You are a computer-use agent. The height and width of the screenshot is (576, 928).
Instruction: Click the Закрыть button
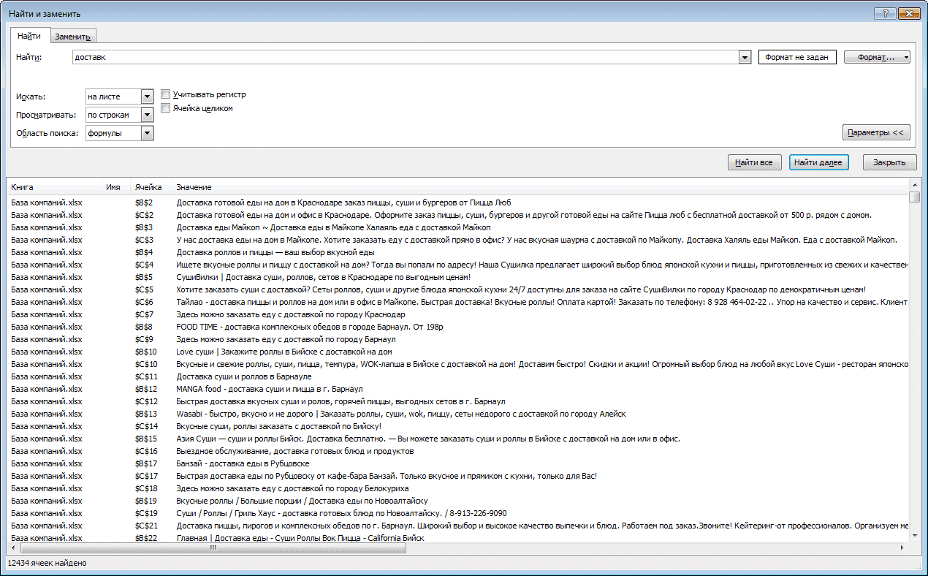pos(889,162)
